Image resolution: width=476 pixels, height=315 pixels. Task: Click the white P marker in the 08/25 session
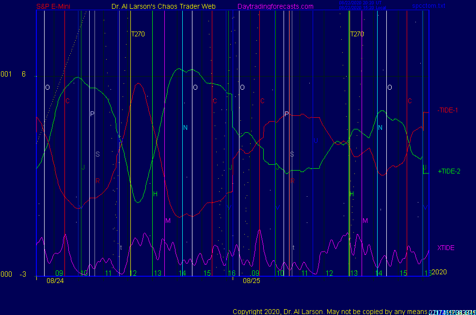click(x=286, y=114)
